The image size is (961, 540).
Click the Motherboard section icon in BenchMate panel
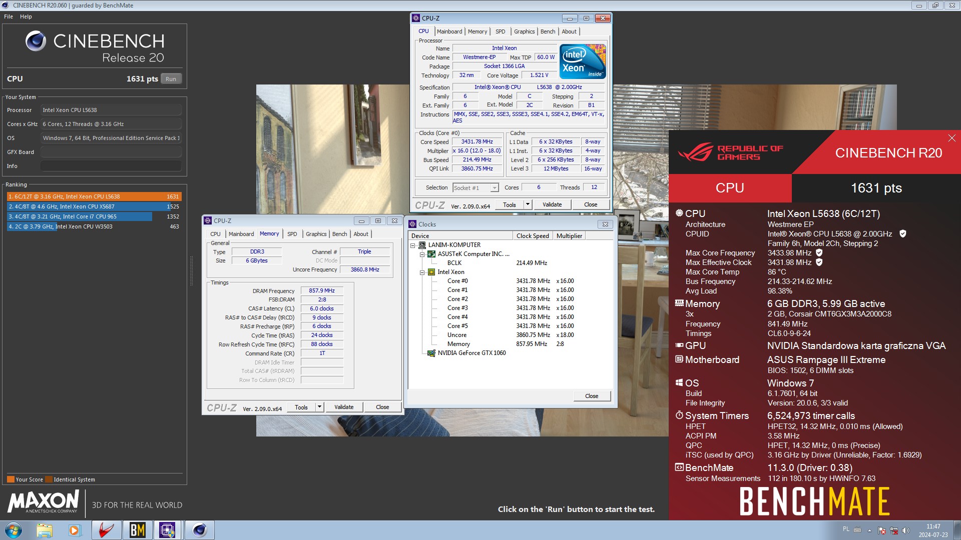point(679,359)
